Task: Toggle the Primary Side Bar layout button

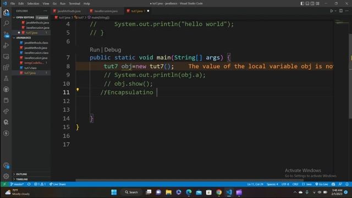Action: [302, 3]
